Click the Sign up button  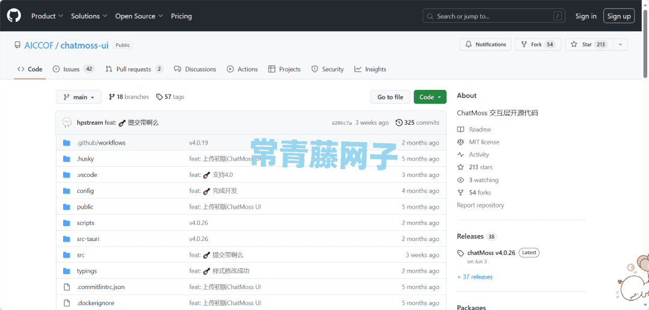coord(619,16)
